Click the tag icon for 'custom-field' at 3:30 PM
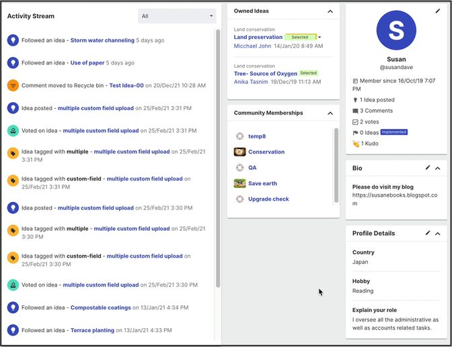 13,258
